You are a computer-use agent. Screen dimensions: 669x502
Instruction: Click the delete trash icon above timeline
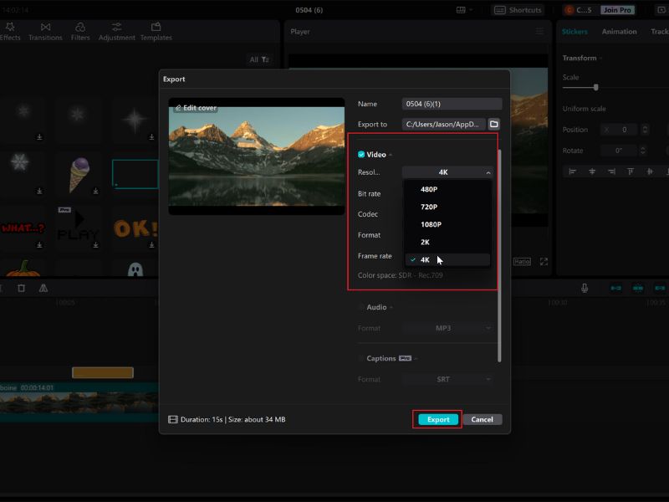22,288
